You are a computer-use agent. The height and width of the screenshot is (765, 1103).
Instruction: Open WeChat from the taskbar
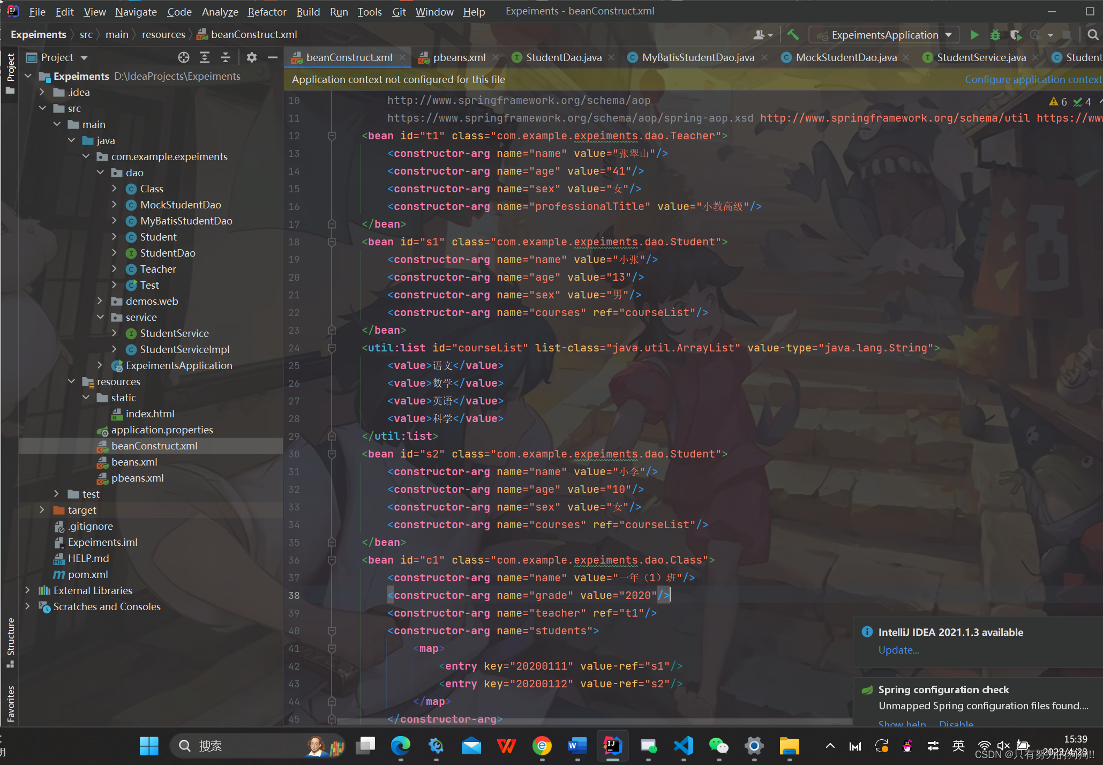[x=718, y=746]
